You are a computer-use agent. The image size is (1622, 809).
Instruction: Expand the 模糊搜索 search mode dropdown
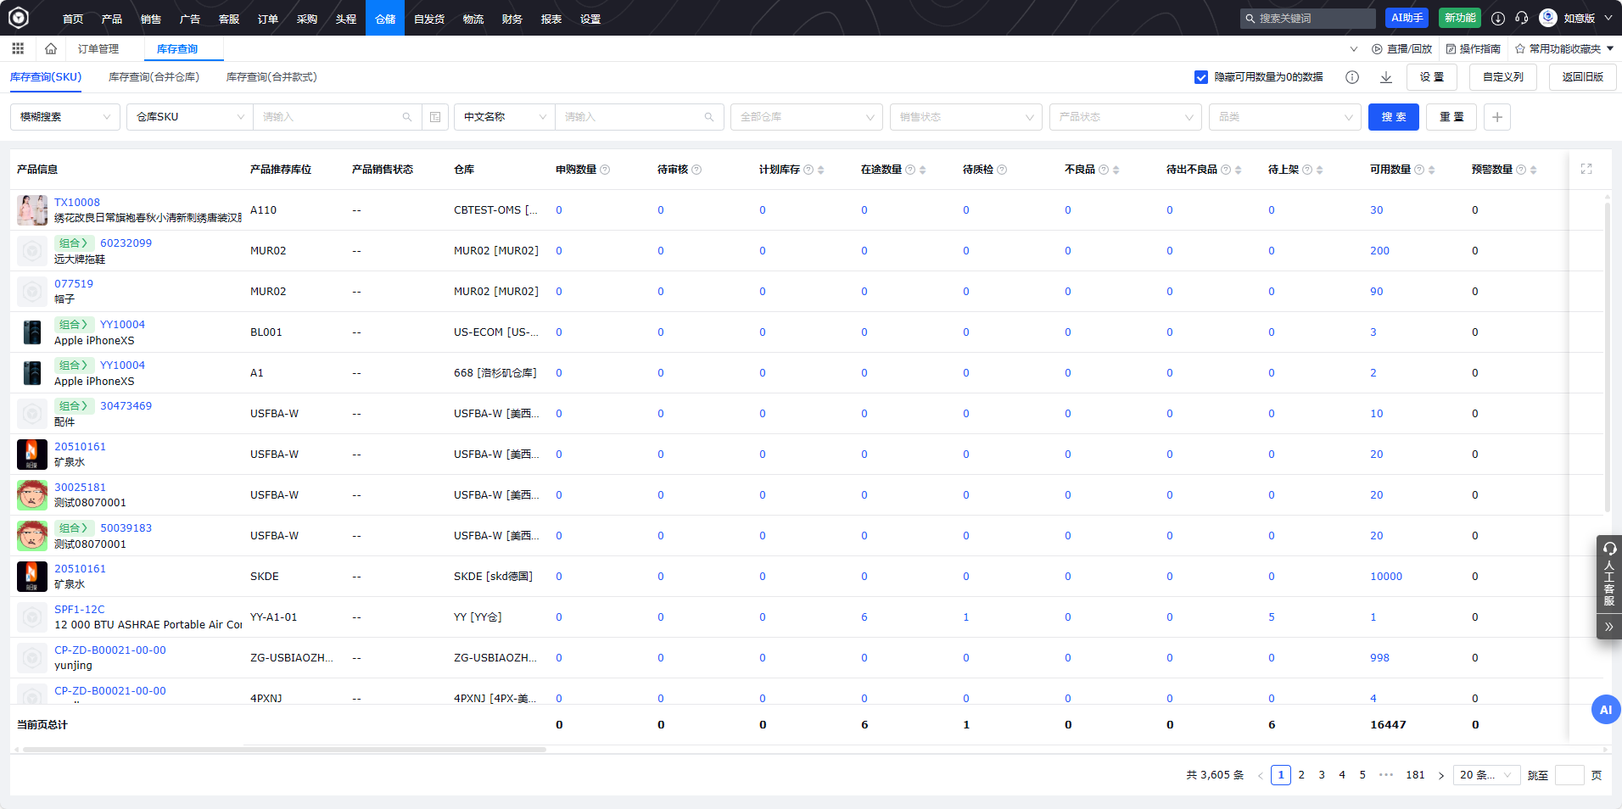coord(65,117)
